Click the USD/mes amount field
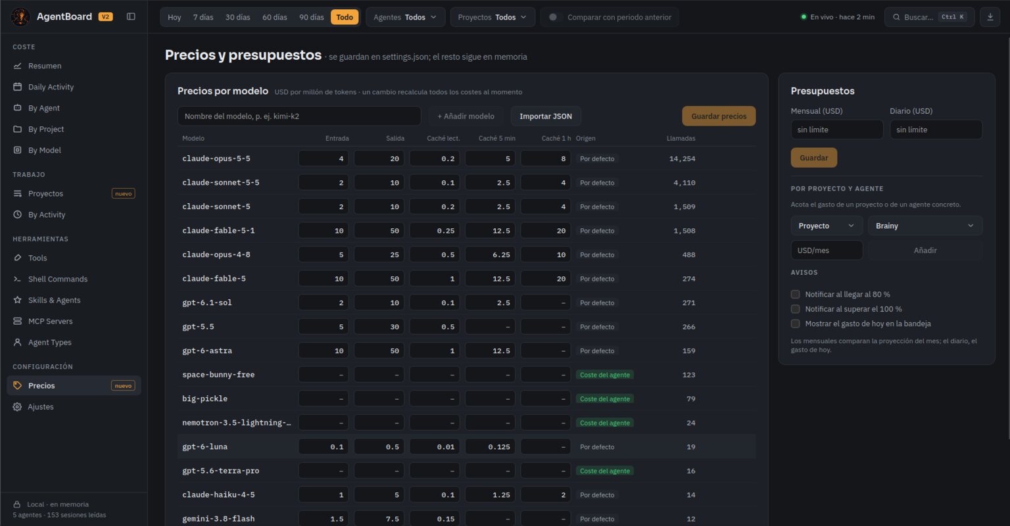1010x526 pixels. 827,251
